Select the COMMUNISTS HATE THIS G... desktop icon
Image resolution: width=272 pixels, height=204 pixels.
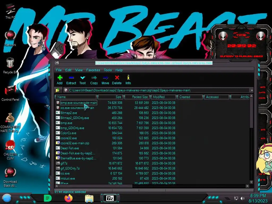coord(10,122)
